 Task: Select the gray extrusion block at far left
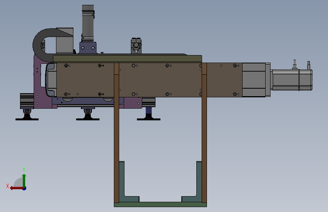tap(27, 101)
